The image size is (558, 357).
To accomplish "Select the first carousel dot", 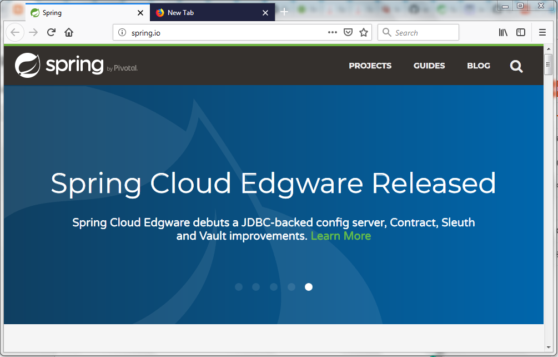I will click(239, 287).
